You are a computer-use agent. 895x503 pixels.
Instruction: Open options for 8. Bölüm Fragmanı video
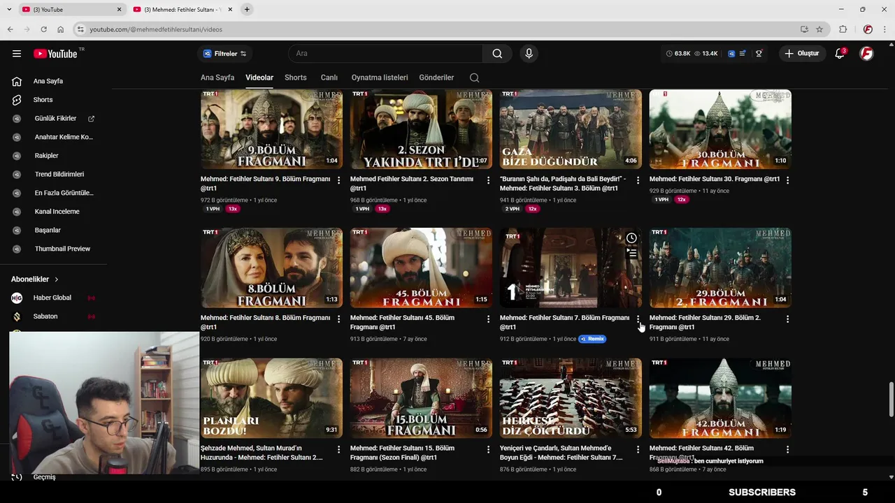pos(338,319)
